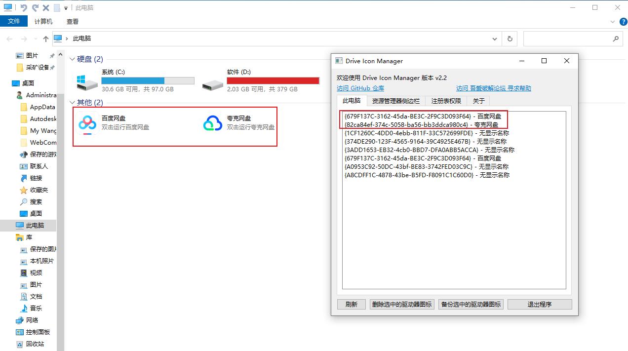This screenshot has width=628, height=351.
Task: Click the back navigation arrow
Action: tap(9, 39)
